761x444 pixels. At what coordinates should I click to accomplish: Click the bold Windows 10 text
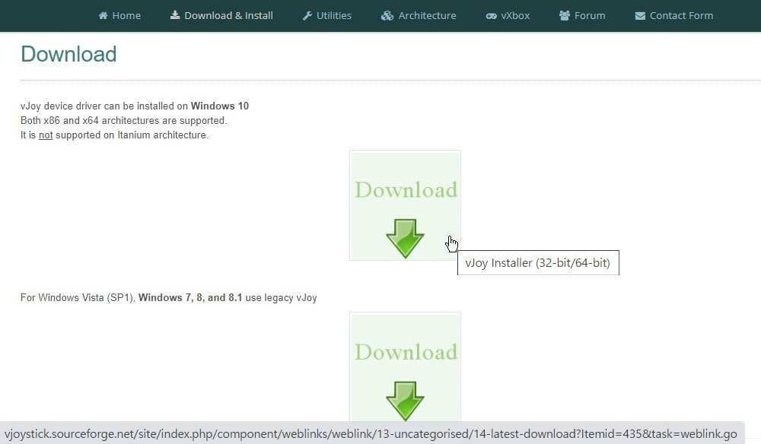click(219, 106)
